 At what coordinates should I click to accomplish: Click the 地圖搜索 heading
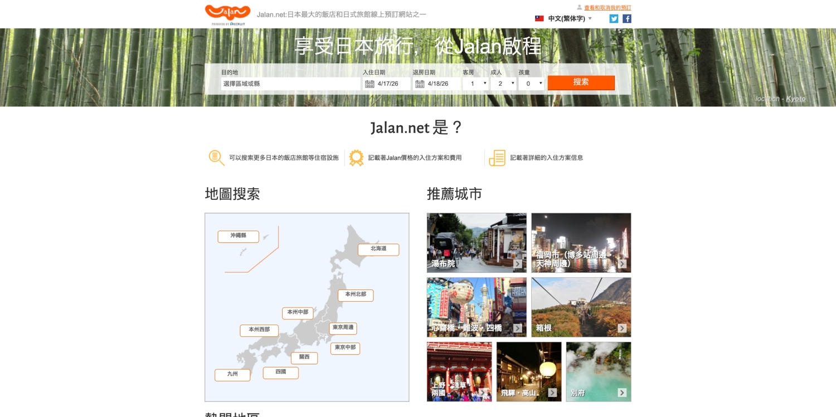232,194
